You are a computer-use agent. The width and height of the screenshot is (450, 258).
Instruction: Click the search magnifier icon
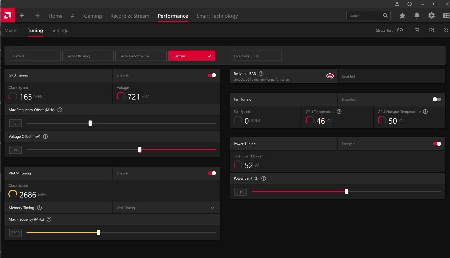[x=385, y=15]
